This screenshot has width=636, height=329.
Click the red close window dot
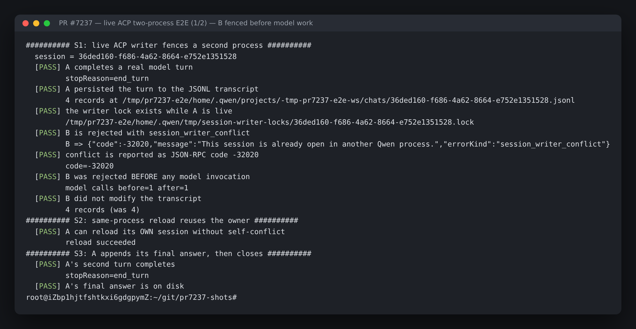26,23
